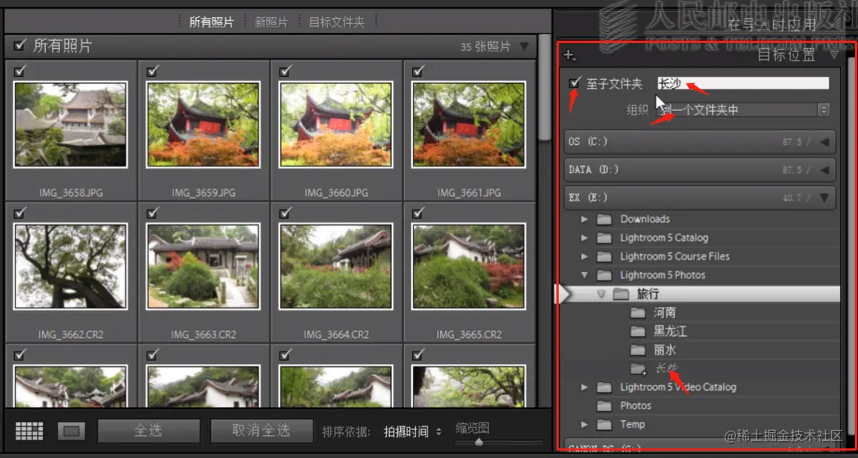Image resolution: width=858 pixels, height=458 pixels.
Task: Expand Lightroom 5 Catalog folder arrow
Action: [585, 238]
